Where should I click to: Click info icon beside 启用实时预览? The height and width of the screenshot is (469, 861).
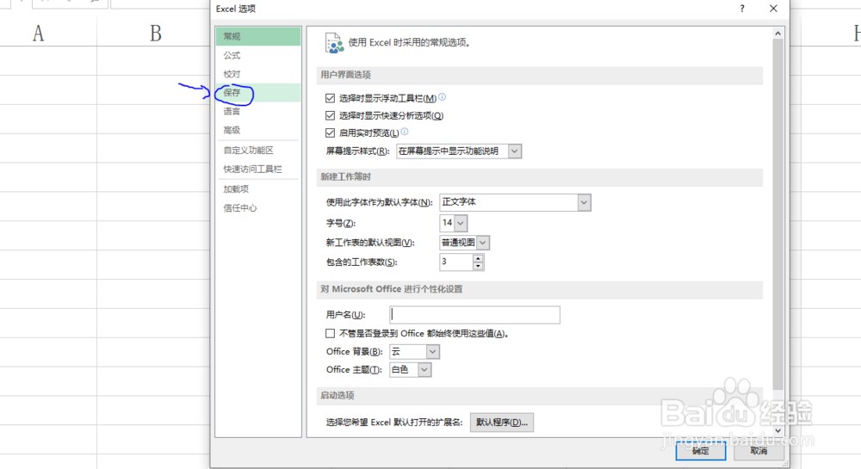click(x=405, y=132)
